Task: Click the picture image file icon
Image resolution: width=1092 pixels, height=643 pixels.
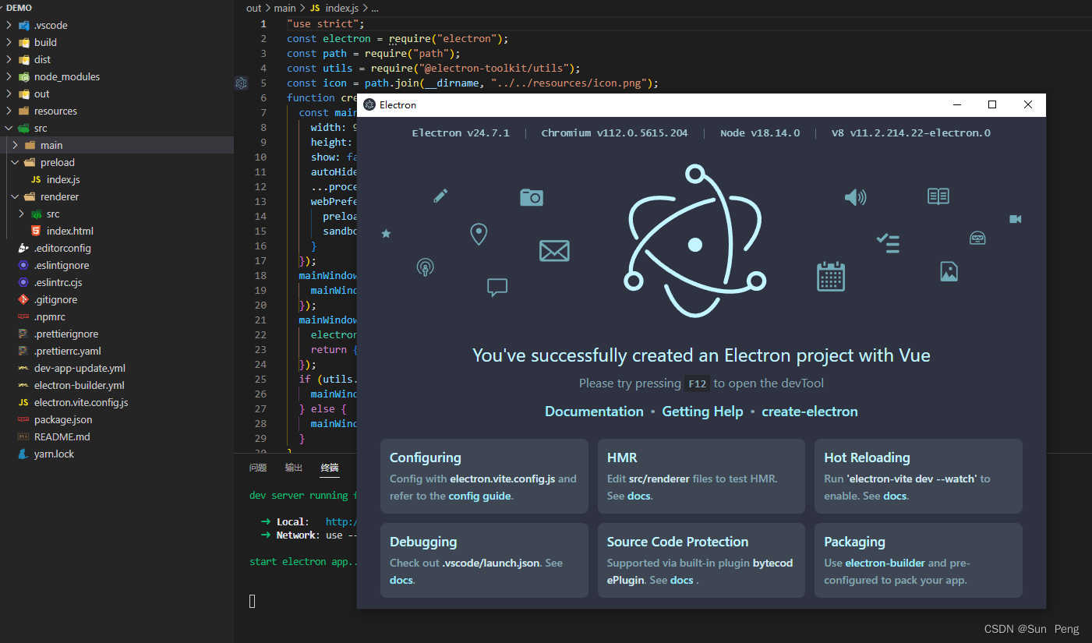Action: (x=949, y=271)
